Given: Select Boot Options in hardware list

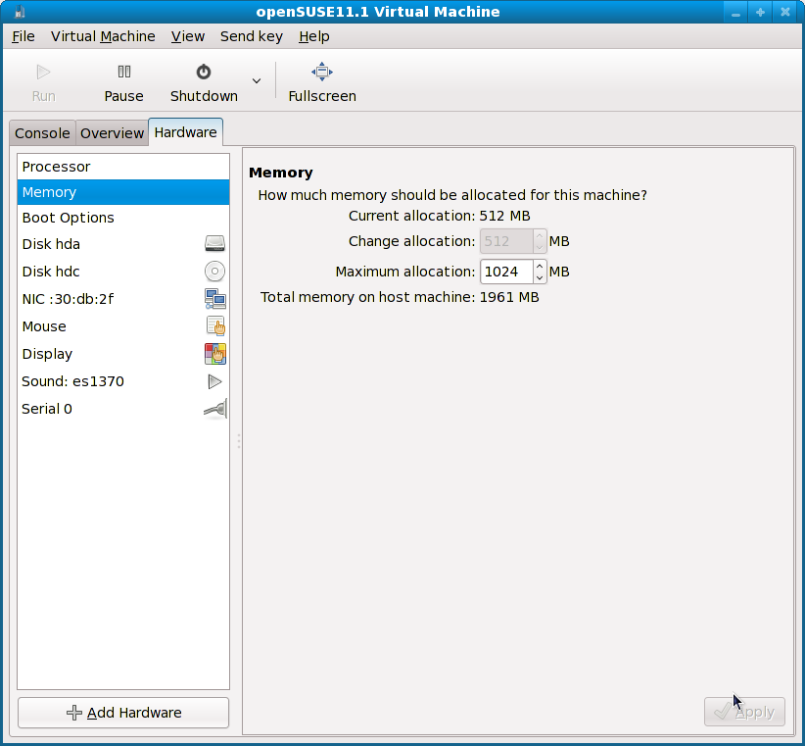Looking at the screenshot, I should (68, 218).
